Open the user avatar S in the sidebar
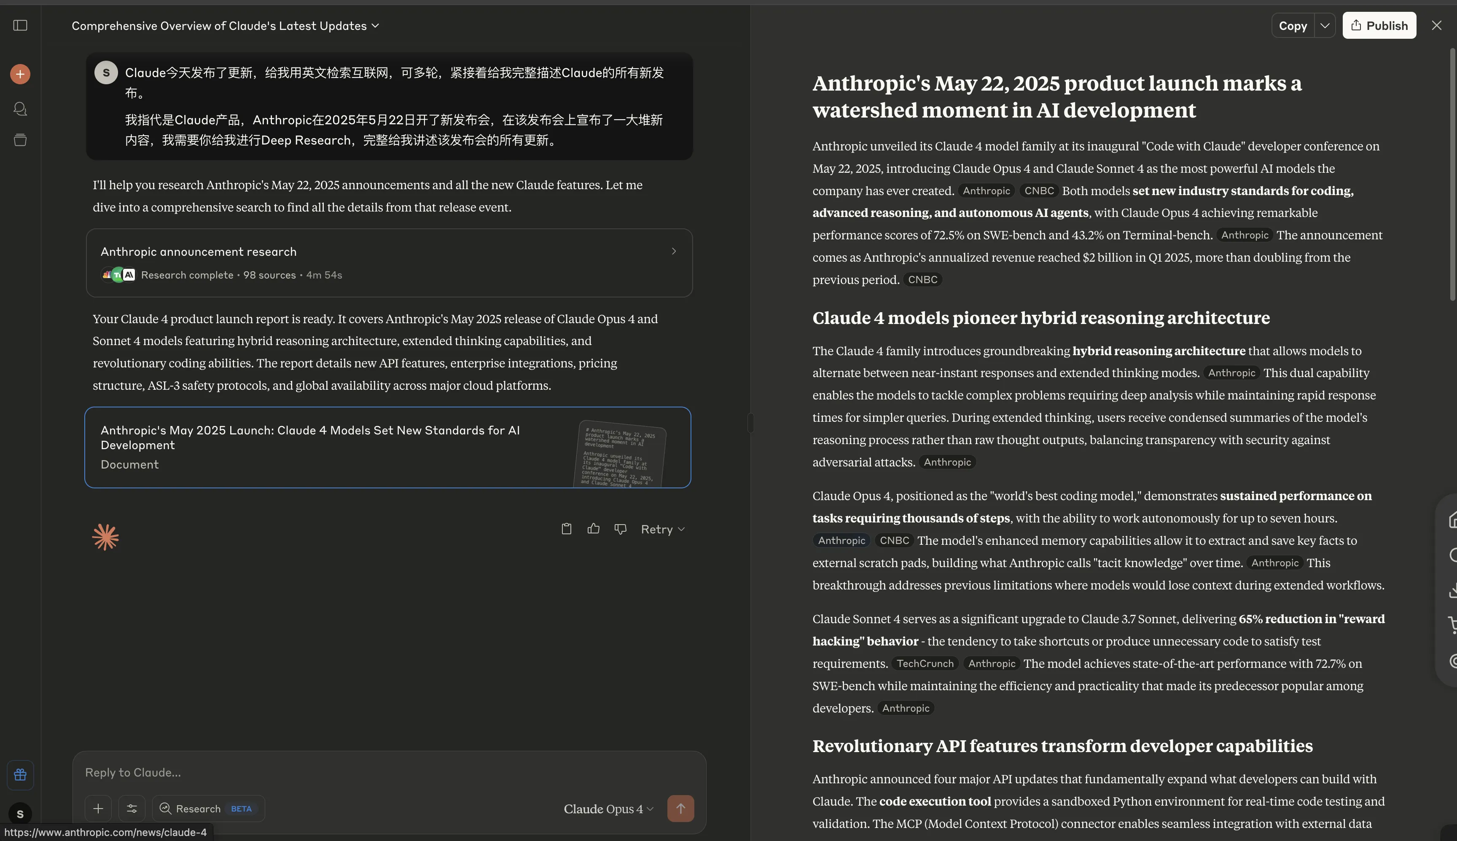1457x841 pixels. [20, 813]
